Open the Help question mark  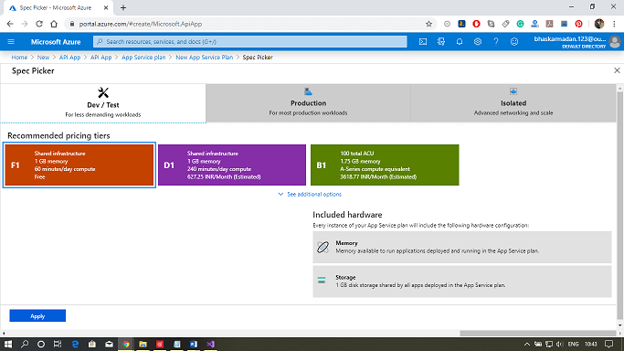pos(496,42)
